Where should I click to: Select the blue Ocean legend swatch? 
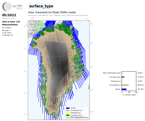[x=68, y=108]
